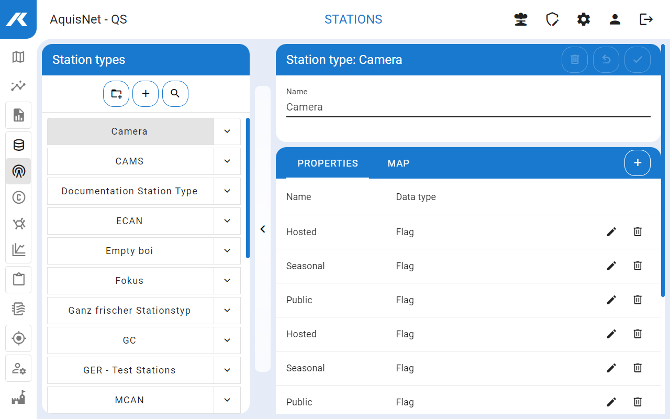Open settings gear in top bar

pos(584,19)
